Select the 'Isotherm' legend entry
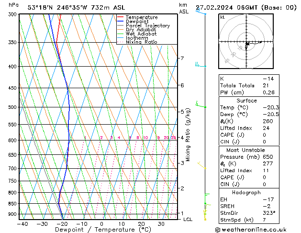This screenshot has height=233, width=301. (137, 38)
